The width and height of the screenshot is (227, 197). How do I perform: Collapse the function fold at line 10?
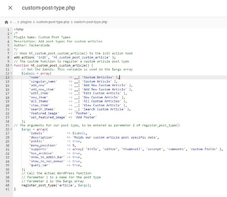coord(11,65)
